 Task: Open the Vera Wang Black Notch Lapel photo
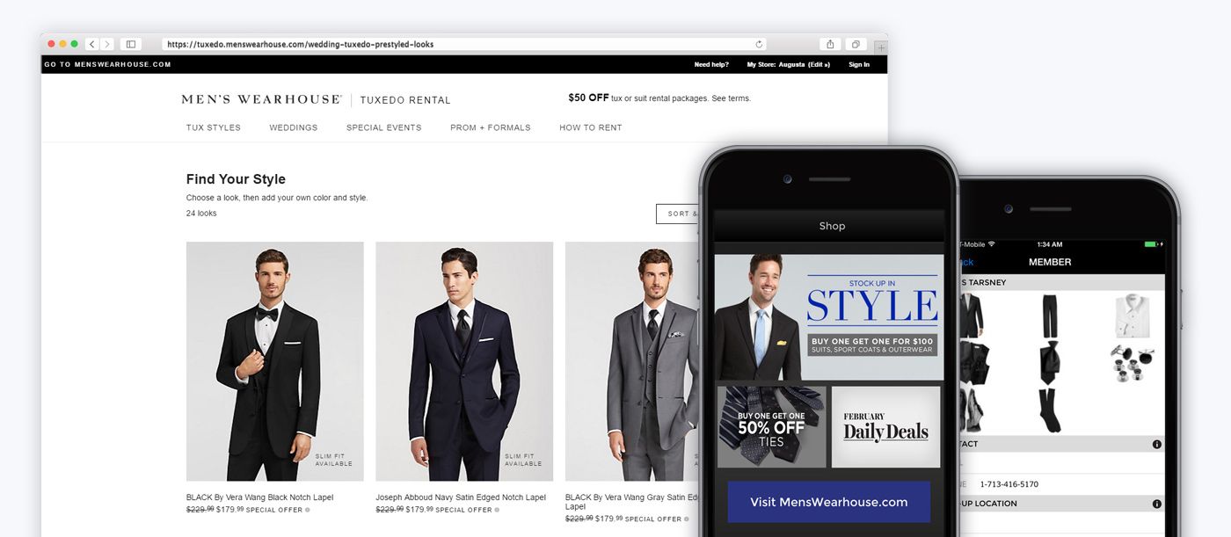275,361
